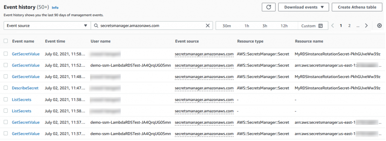Check the DescribeSecret row checkbox
The height and width of the screenshot is (141, 386).
click(x=6, y=88)
